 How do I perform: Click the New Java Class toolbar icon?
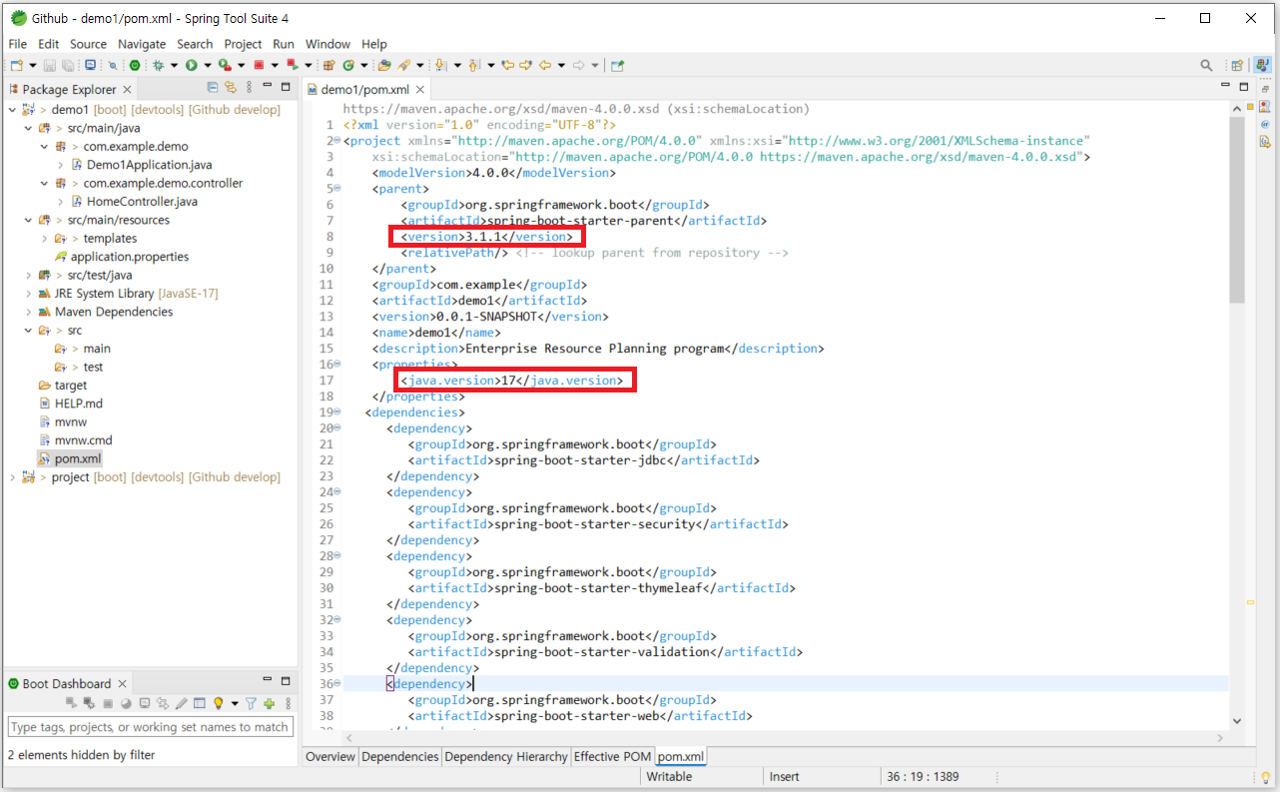[x=348, y=65]
